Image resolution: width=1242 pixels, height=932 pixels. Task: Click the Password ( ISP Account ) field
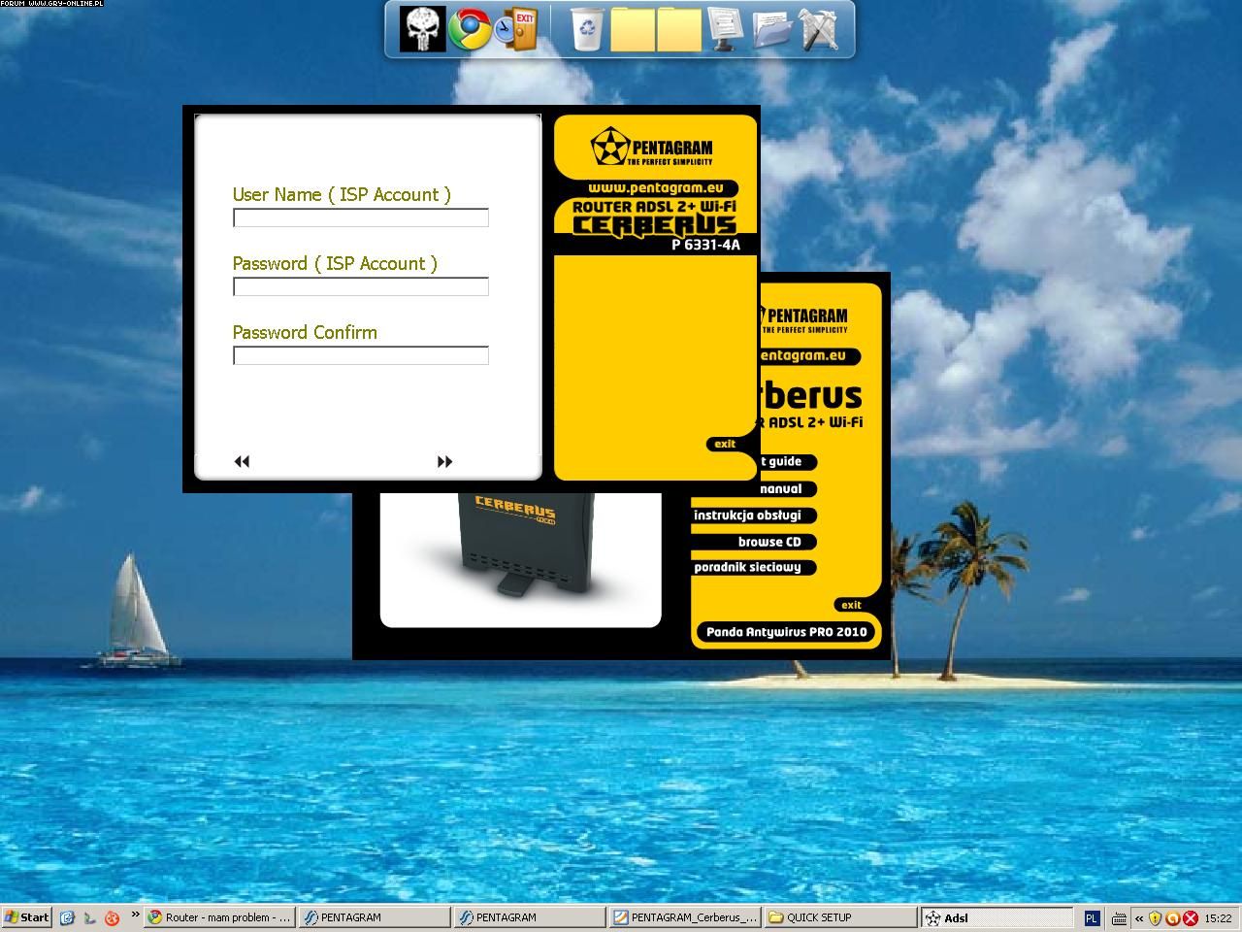[x=361, y=287]
